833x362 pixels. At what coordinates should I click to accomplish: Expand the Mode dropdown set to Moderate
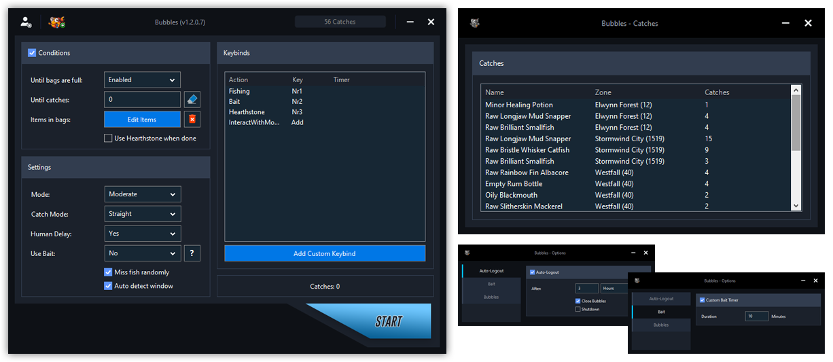143,194
